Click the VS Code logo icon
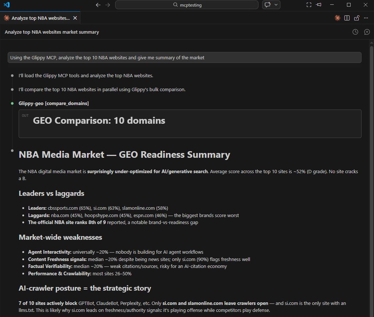Image resolution: width=374 pixels, height=317 pixels. 6,5
